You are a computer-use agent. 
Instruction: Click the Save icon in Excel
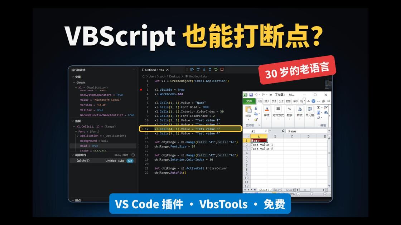[x=251, y=95]
